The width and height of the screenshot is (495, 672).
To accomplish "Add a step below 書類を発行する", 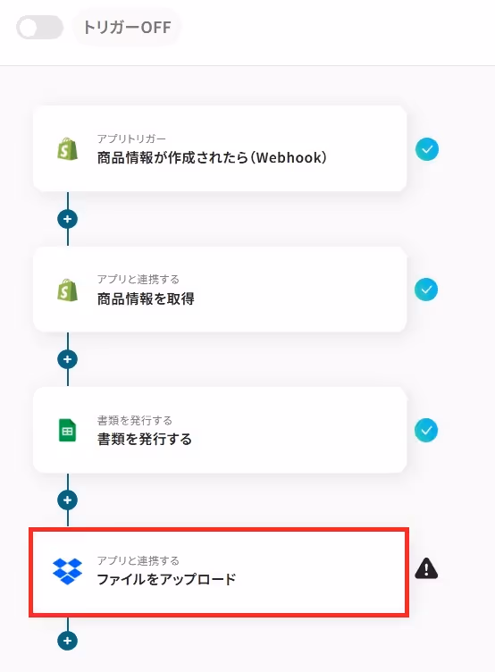I will [67, 500].
